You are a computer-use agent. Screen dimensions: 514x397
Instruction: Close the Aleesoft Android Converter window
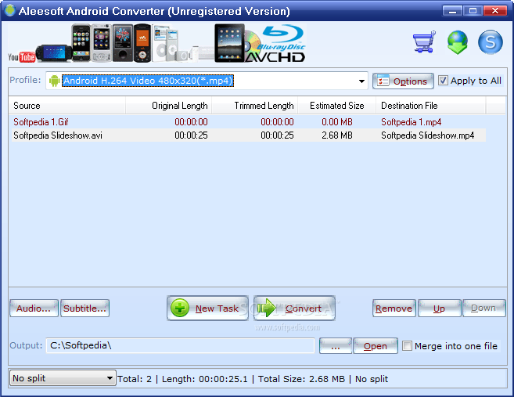(494, 11)
